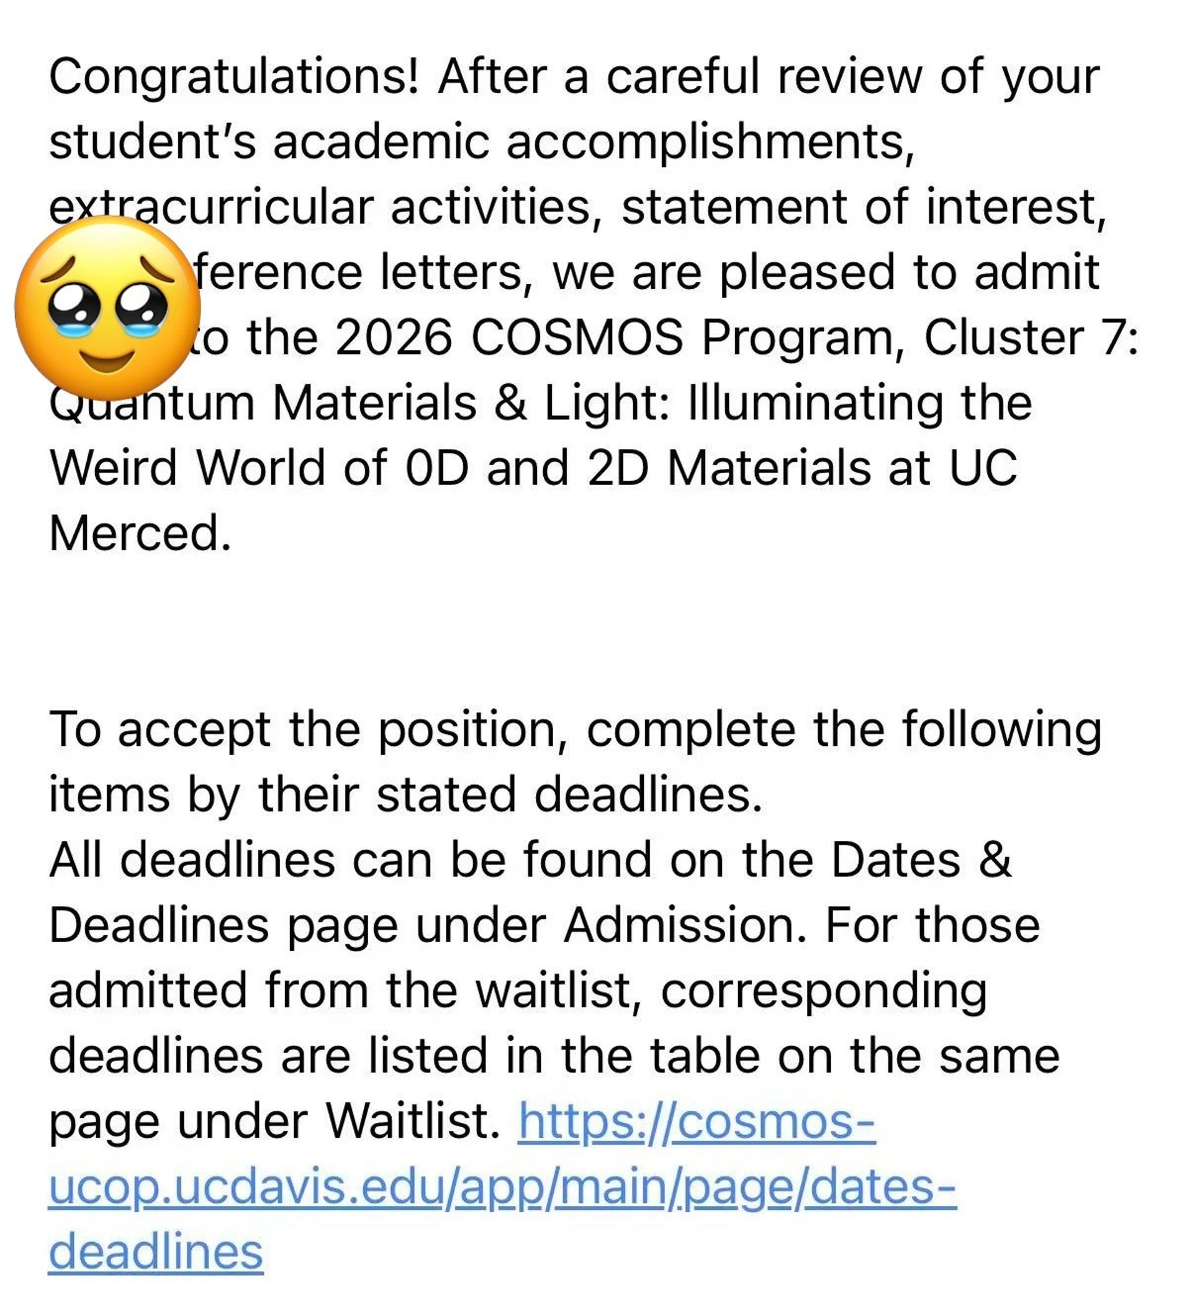Click the "Cluster 7:" text

coord(1031,338)
